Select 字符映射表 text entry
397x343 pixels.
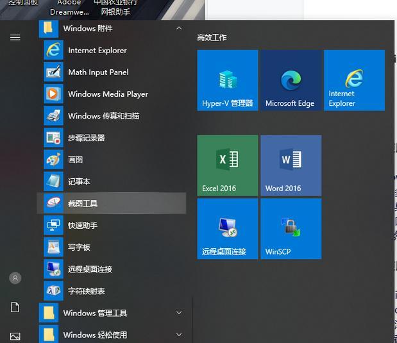point(87,291)
